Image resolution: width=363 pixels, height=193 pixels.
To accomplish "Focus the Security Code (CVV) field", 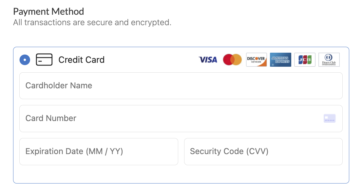I will (x=263, y=151).
